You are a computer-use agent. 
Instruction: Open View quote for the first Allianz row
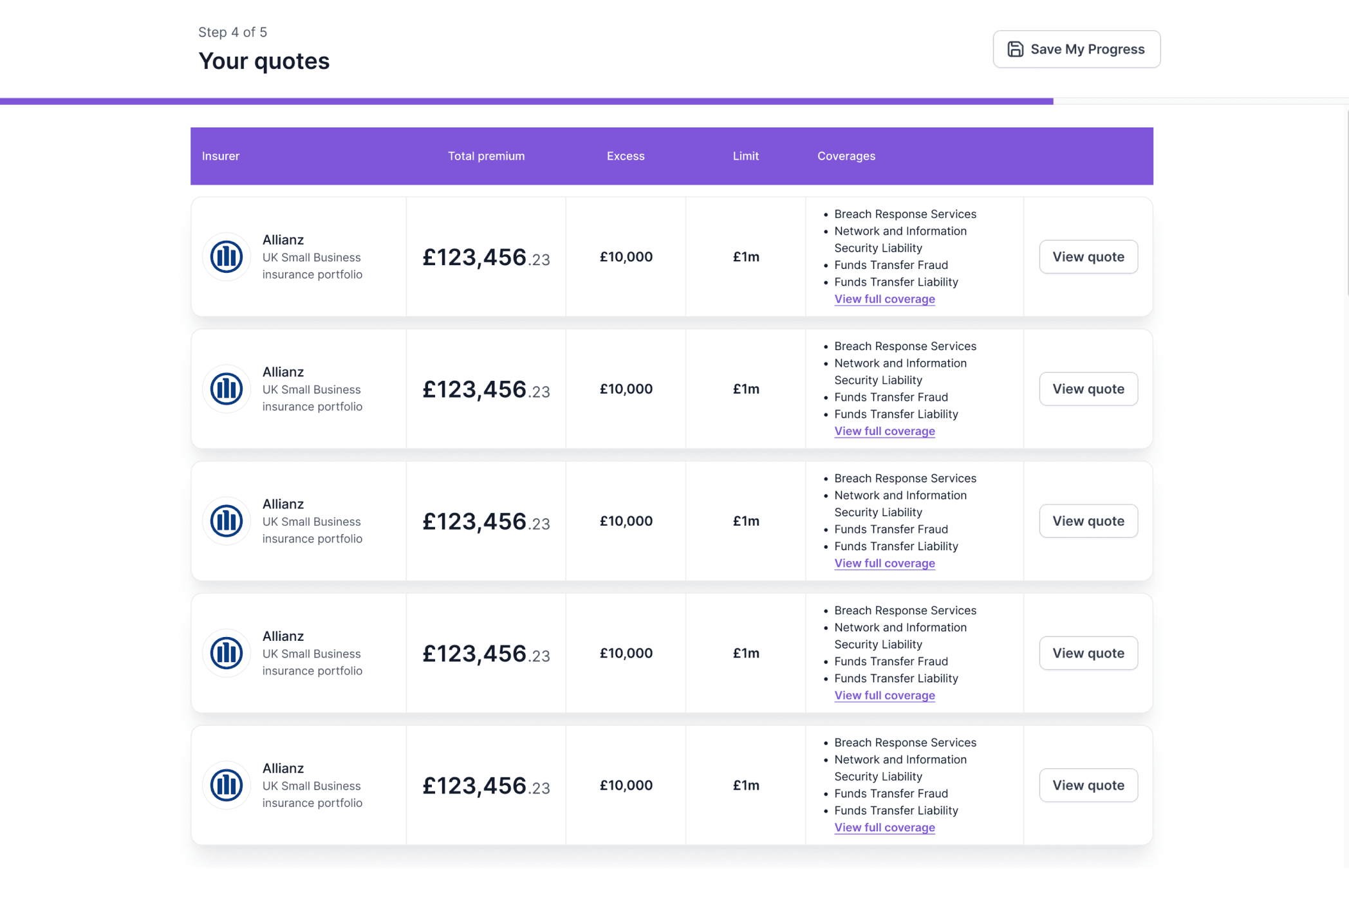[1088, 257]
